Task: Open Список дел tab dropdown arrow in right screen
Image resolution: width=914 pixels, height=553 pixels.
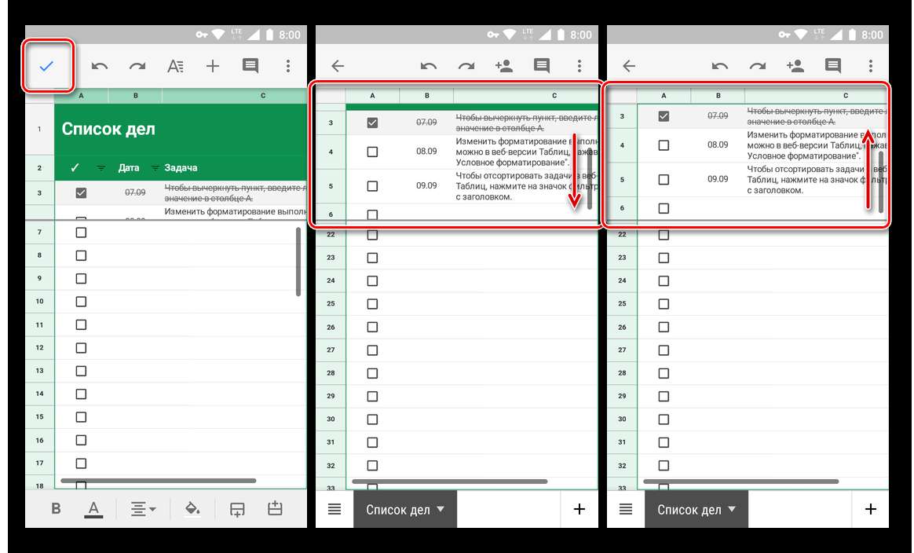Action: (732, 509)
